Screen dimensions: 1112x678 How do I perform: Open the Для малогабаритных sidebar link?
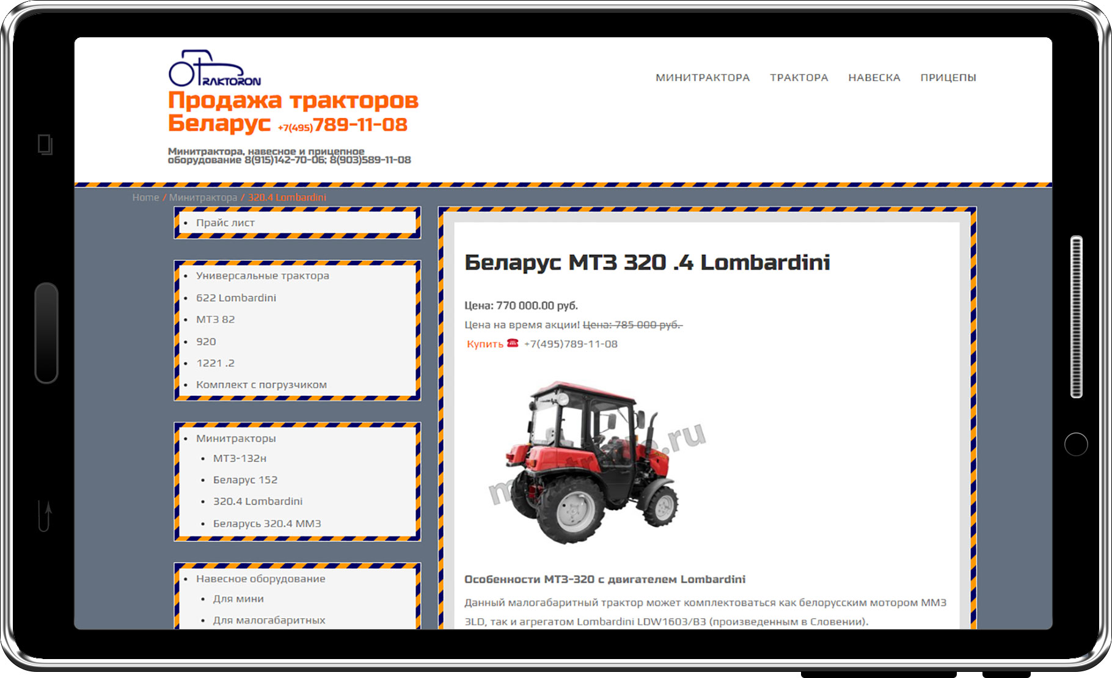[x=269, y=620]
